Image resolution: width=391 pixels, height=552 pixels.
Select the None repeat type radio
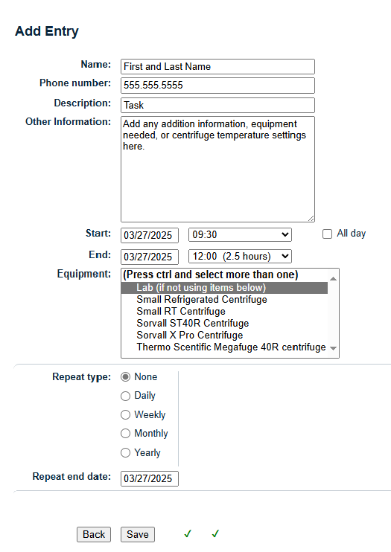click(126, 377)
